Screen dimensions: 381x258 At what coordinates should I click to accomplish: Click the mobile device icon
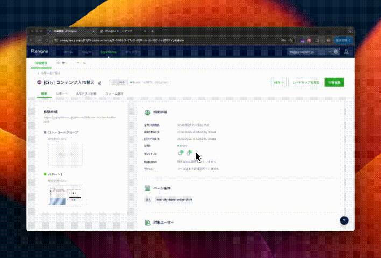tap(189, 153)
